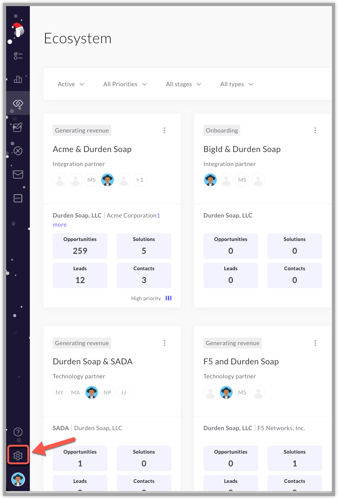The height and width of the screenshot is (499, 338).
Task: Open the message dots sidebar icon
Action: pyautogui.click(x=18, y=198)
